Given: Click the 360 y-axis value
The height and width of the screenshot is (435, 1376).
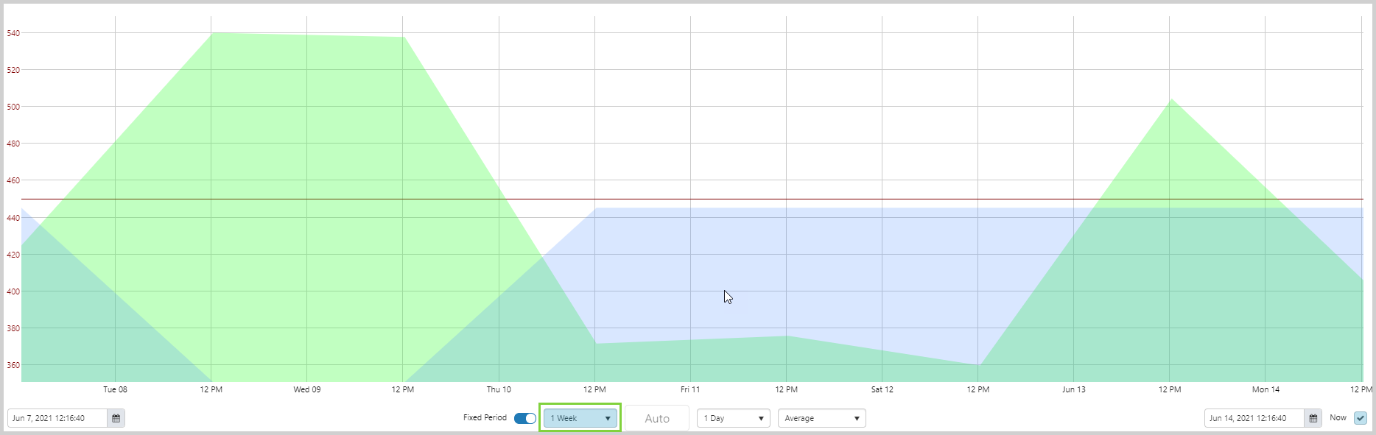Looking at the screenshot, I should [13, 365].
